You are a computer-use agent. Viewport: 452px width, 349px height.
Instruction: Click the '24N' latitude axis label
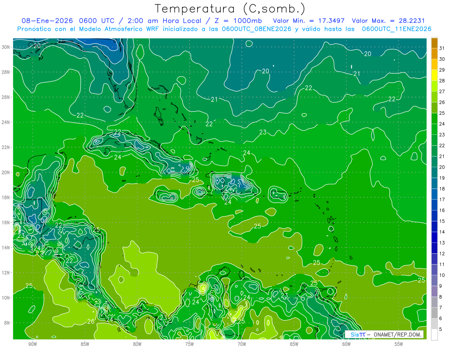tap(5, 122)
